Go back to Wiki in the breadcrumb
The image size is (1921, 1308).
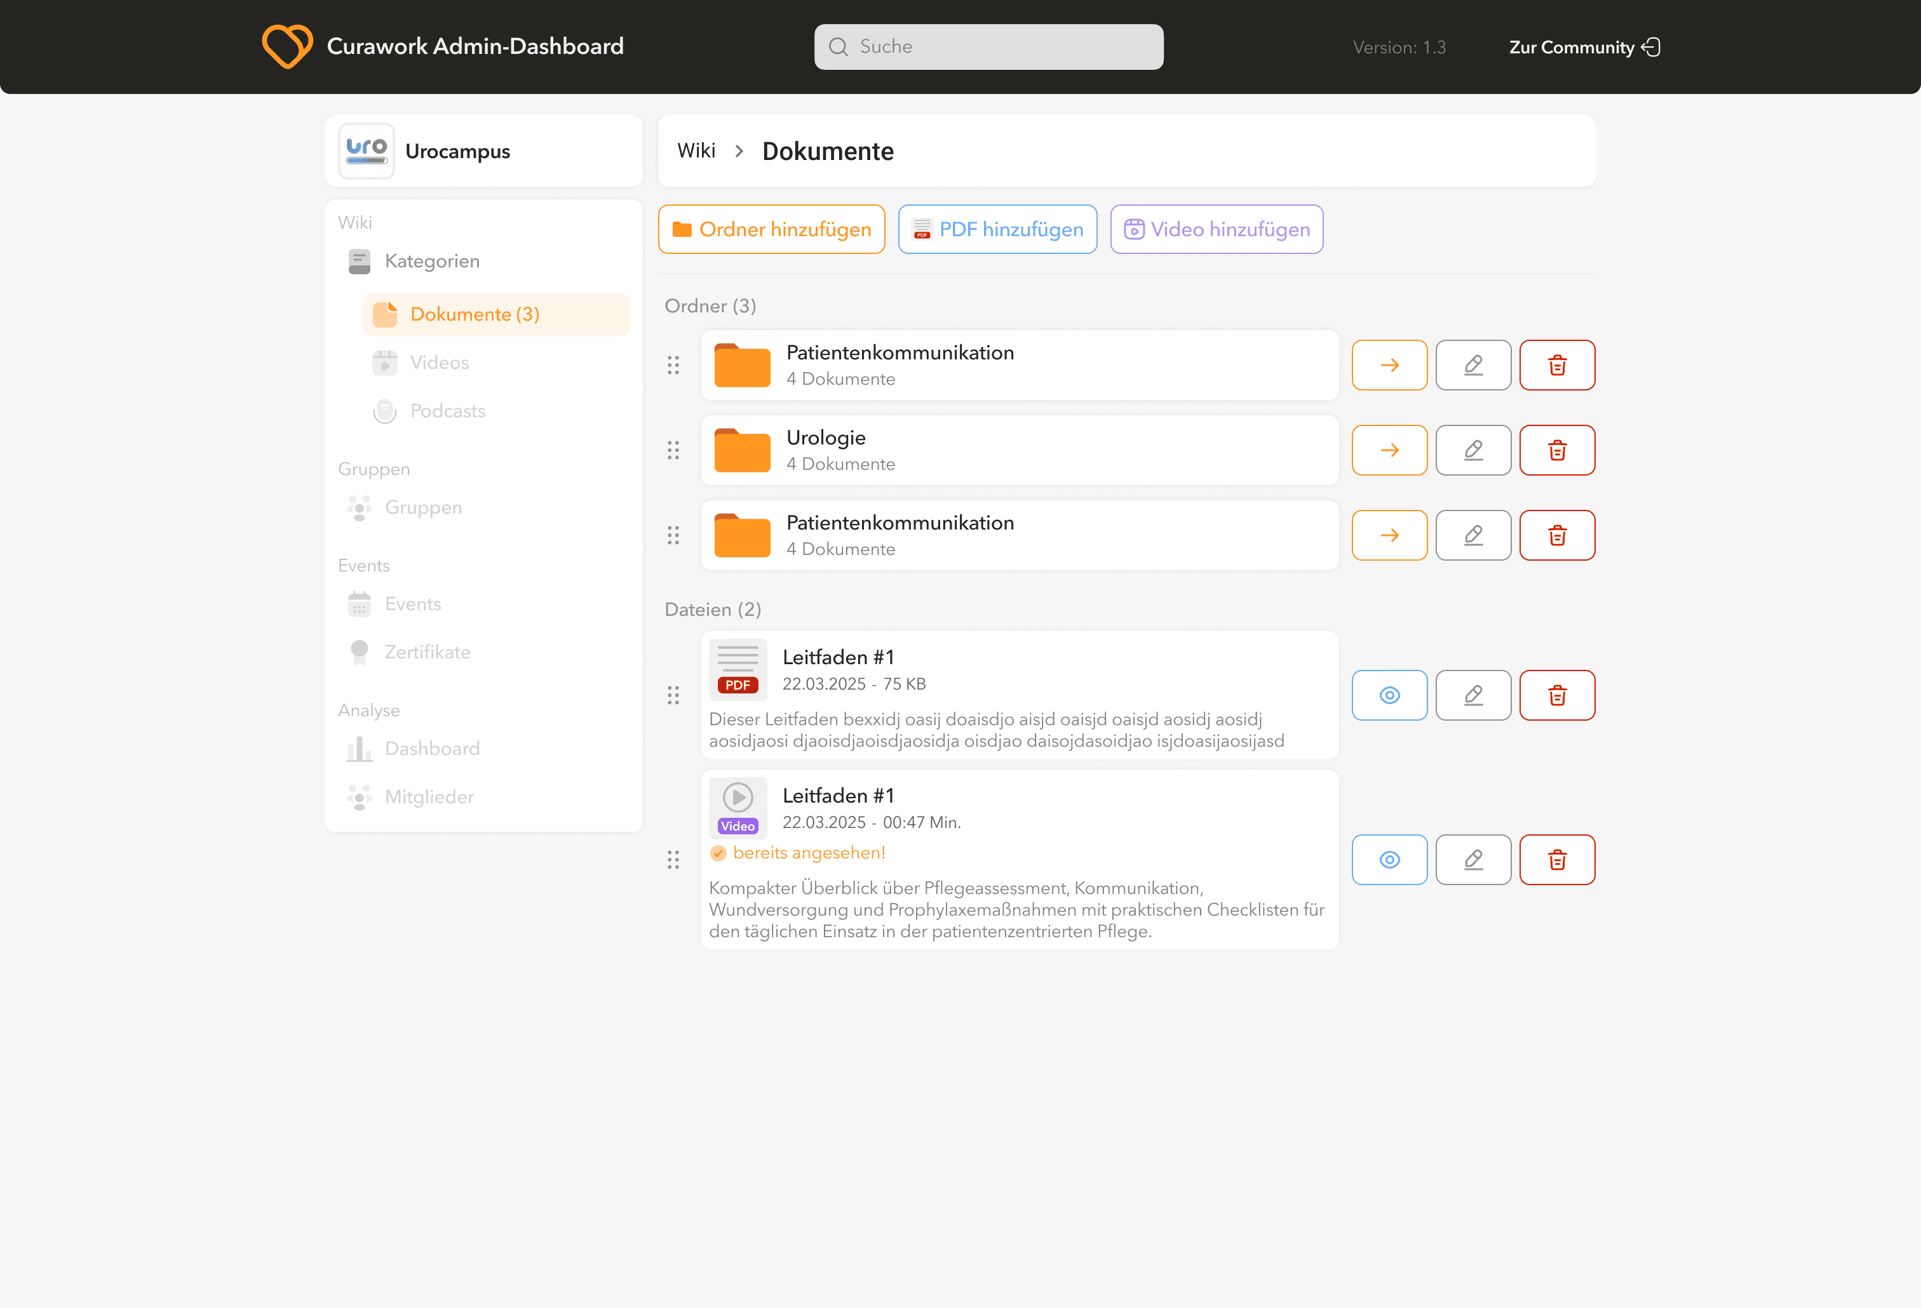[x=696, y=150]
